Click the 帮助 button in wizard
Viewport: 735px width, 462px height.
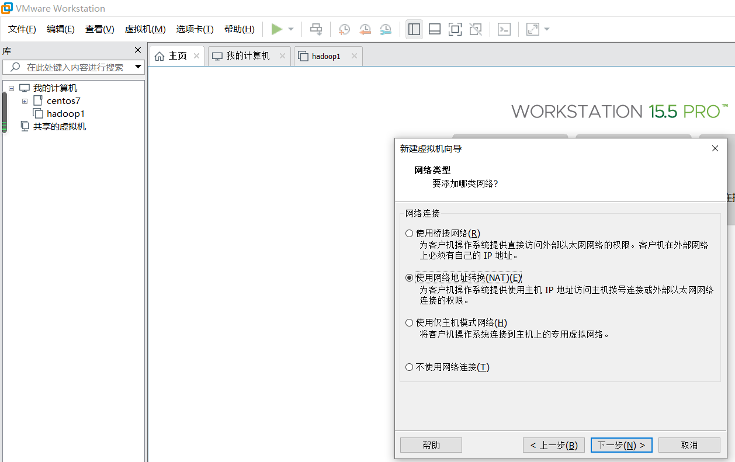431,445
